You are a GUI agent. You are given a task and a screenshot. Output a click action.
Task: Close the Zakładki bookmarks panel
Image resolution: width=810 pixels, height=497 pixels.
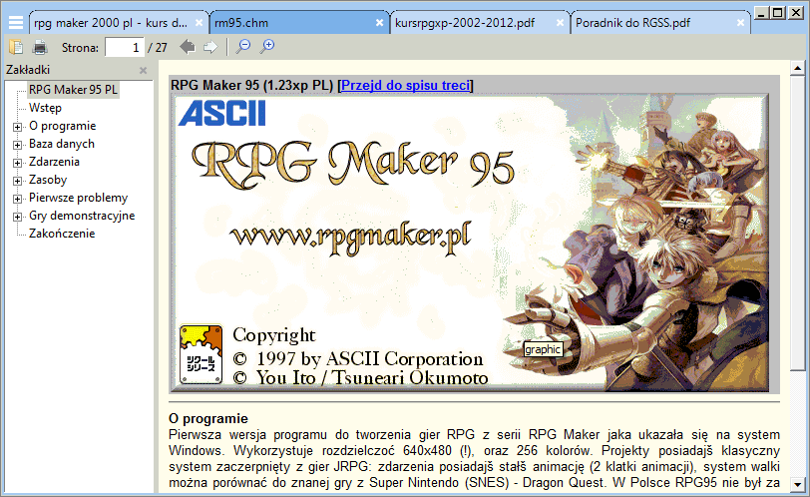tap(143, 70)
